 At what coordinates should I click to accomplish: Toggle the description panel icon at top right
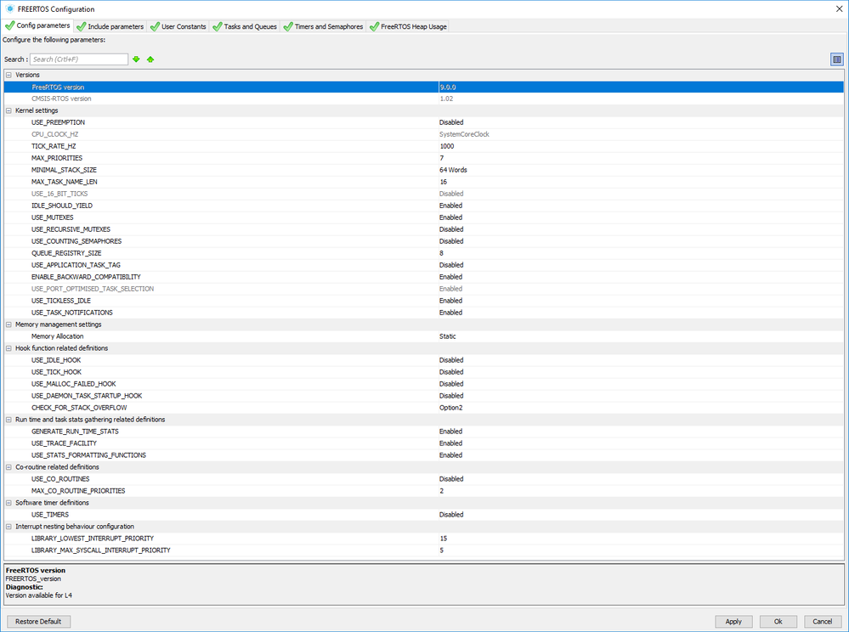836,59
